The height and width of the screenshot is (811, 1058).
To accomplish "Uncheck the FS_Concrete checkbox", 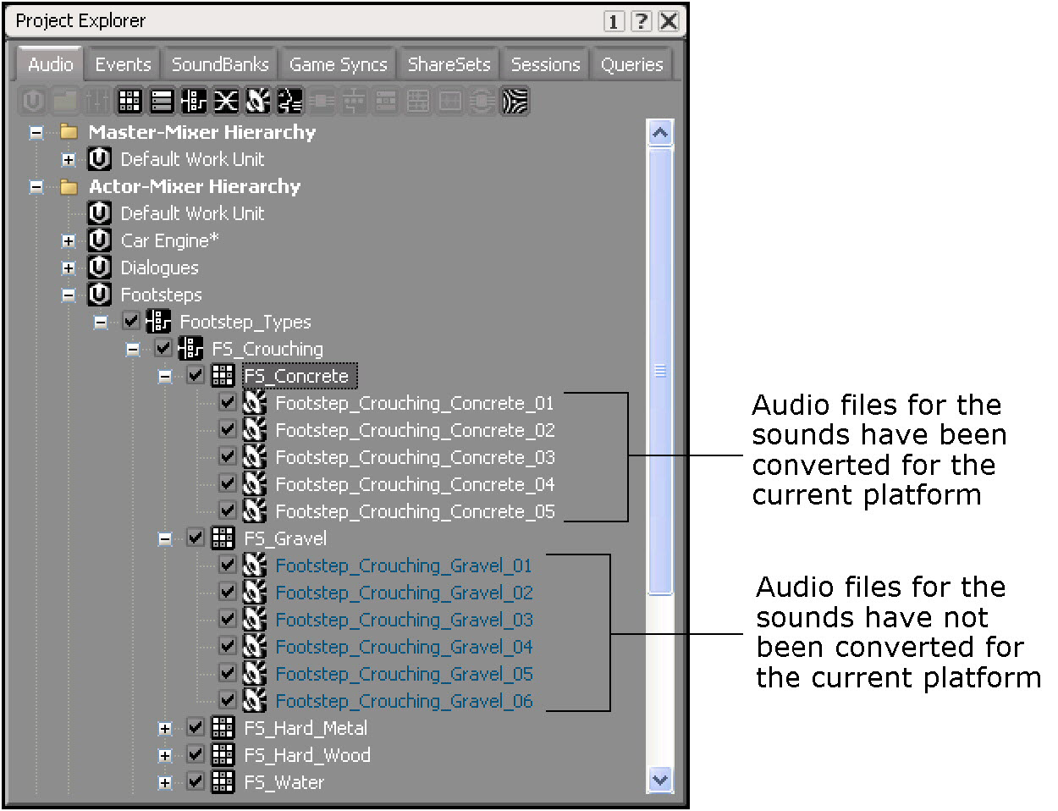I will [x=196, y=375].
